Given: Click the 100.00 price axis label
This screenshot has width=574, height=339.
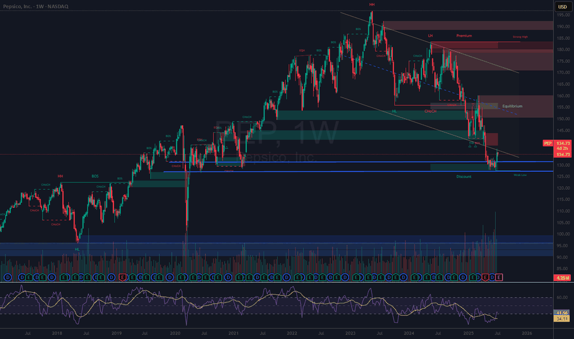Looking at the screenshot, I should [563, 234].
